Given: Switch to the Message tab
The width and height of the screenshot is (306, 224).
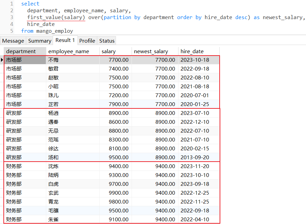Looking at the screenshot, I should click(x=13, y=41).
